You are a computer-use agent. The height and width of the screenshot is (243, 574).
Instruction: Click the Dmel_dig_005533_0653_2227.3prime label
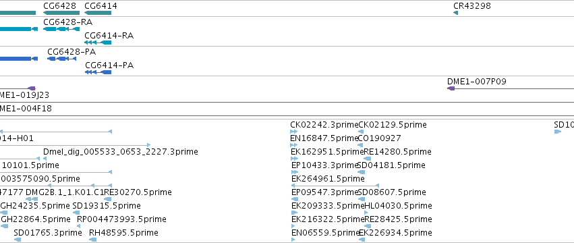point(121,152)
